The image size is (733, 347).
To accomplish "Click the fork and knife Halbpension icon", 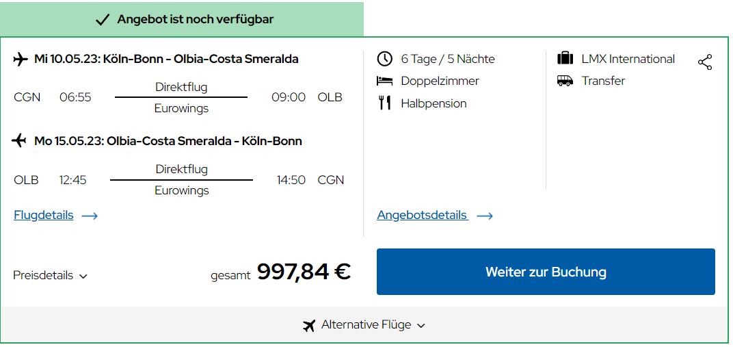I will 385,103.
